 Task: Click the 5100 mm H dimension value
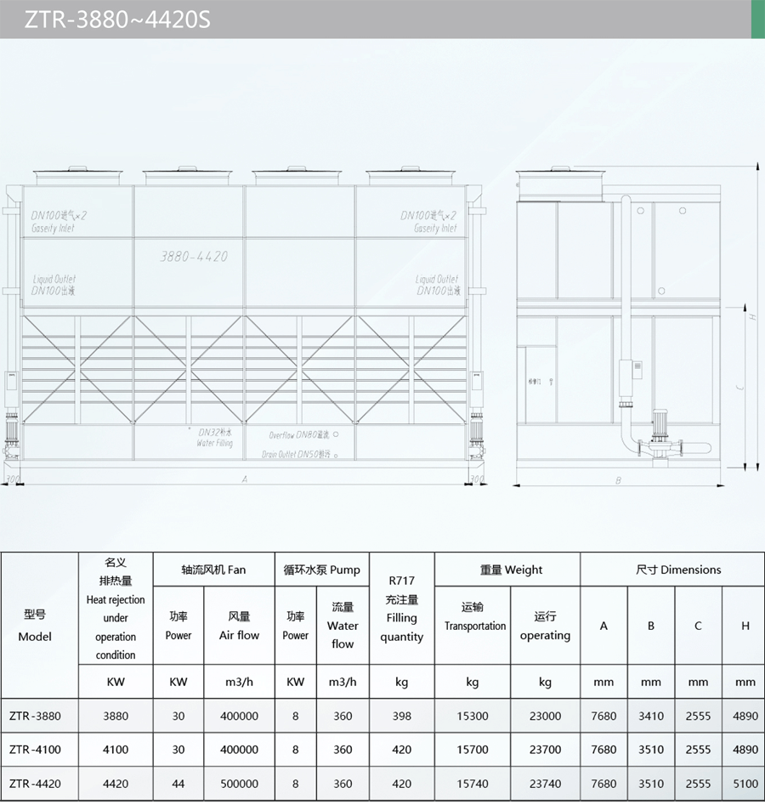(745, 783)
